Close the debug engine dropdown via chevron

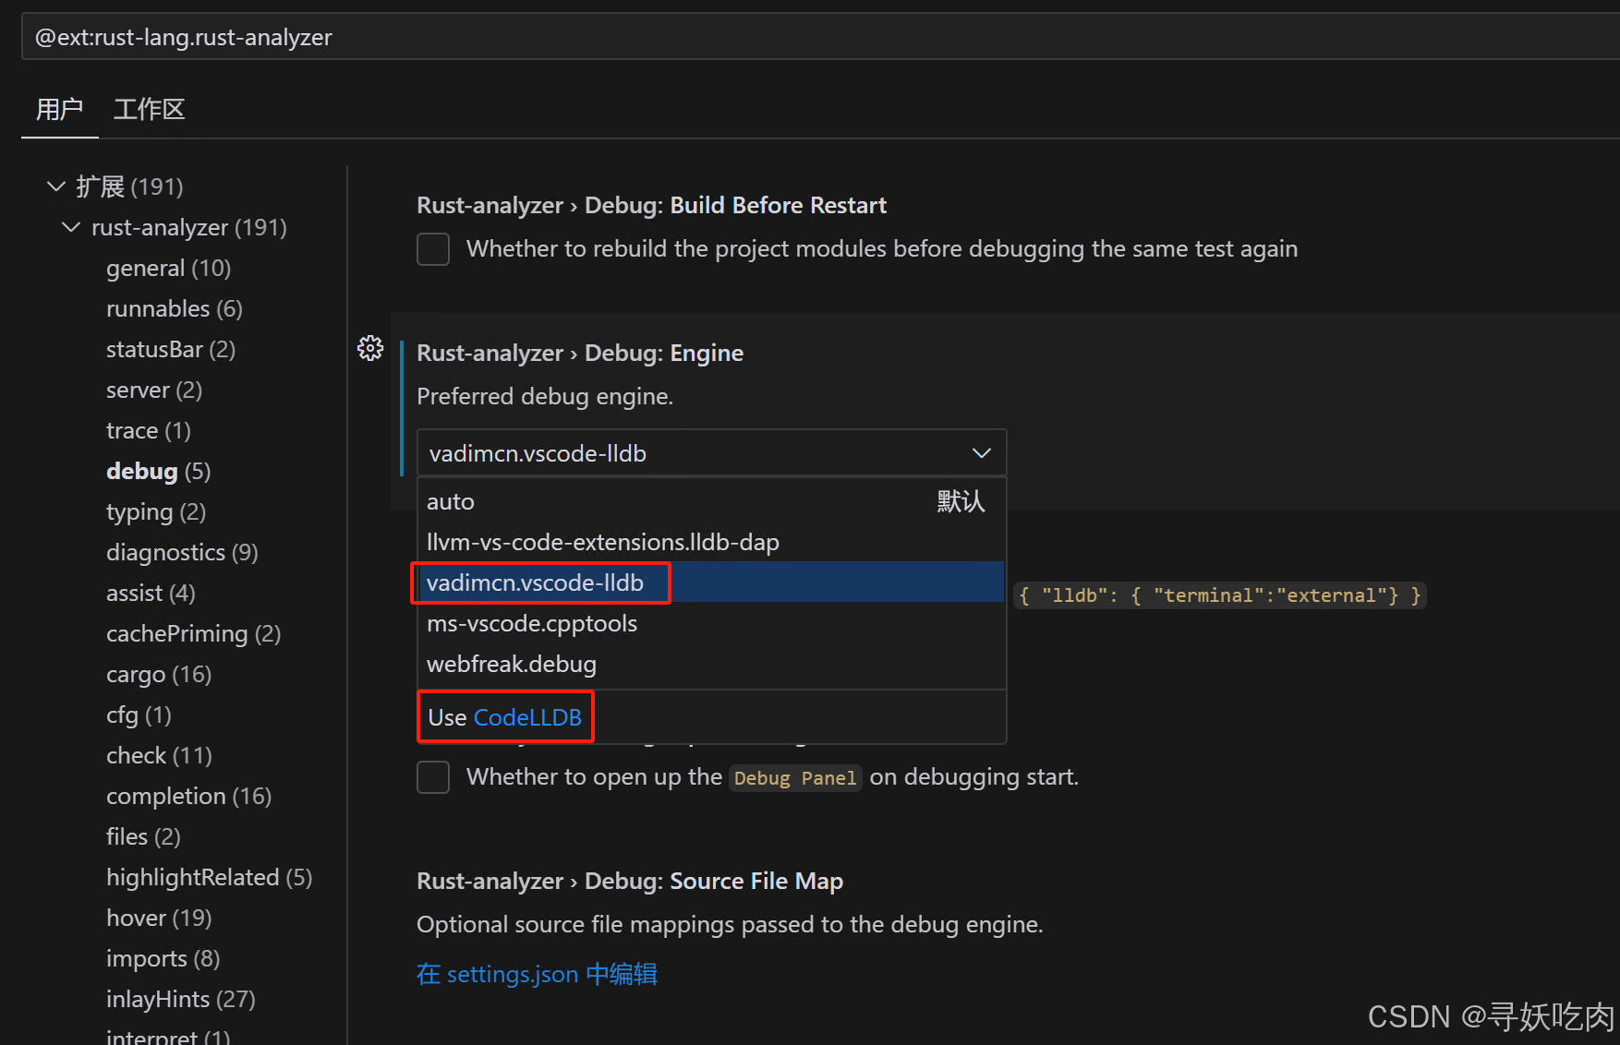click(981, 453)
